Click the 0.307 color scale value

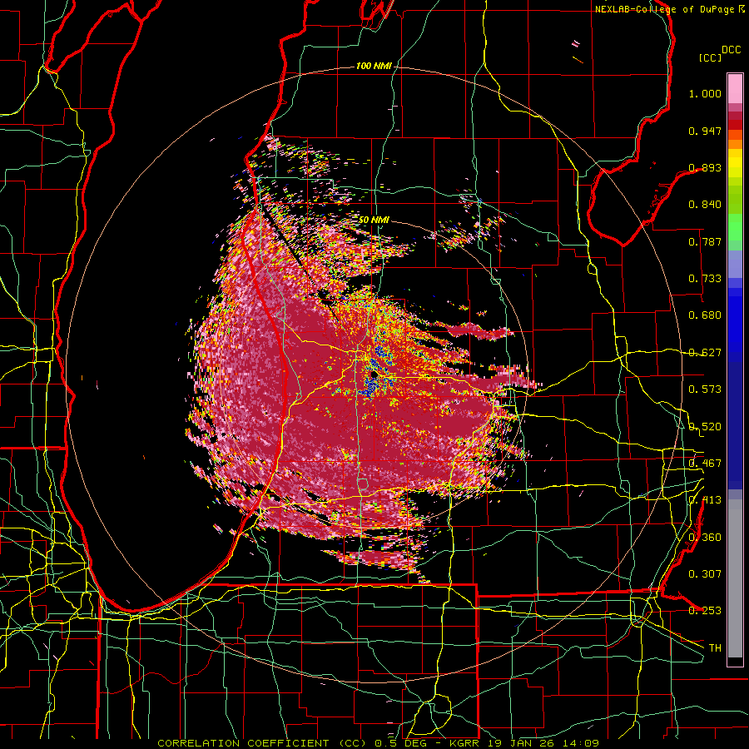click(x=705, y=574)
